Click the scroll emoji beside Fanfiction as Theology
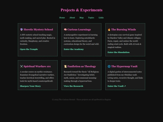Viewport: 163px width, 122px height. click(x=65, y=66)
